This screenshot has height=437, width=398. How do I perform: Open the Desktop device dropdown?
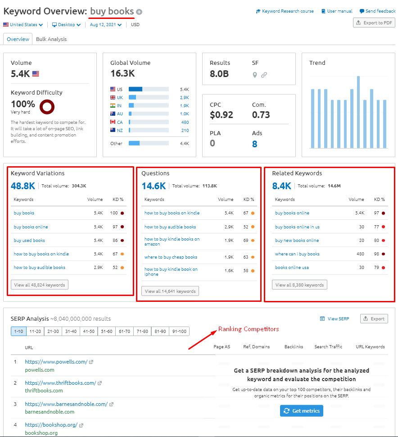tap(66, 25)
